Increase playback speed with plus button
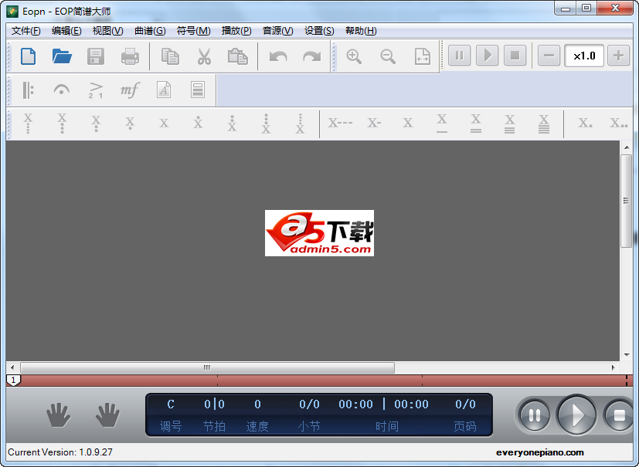Image resolution: width=639 pixels, height=467 pixels. click(x=619, y=56)
